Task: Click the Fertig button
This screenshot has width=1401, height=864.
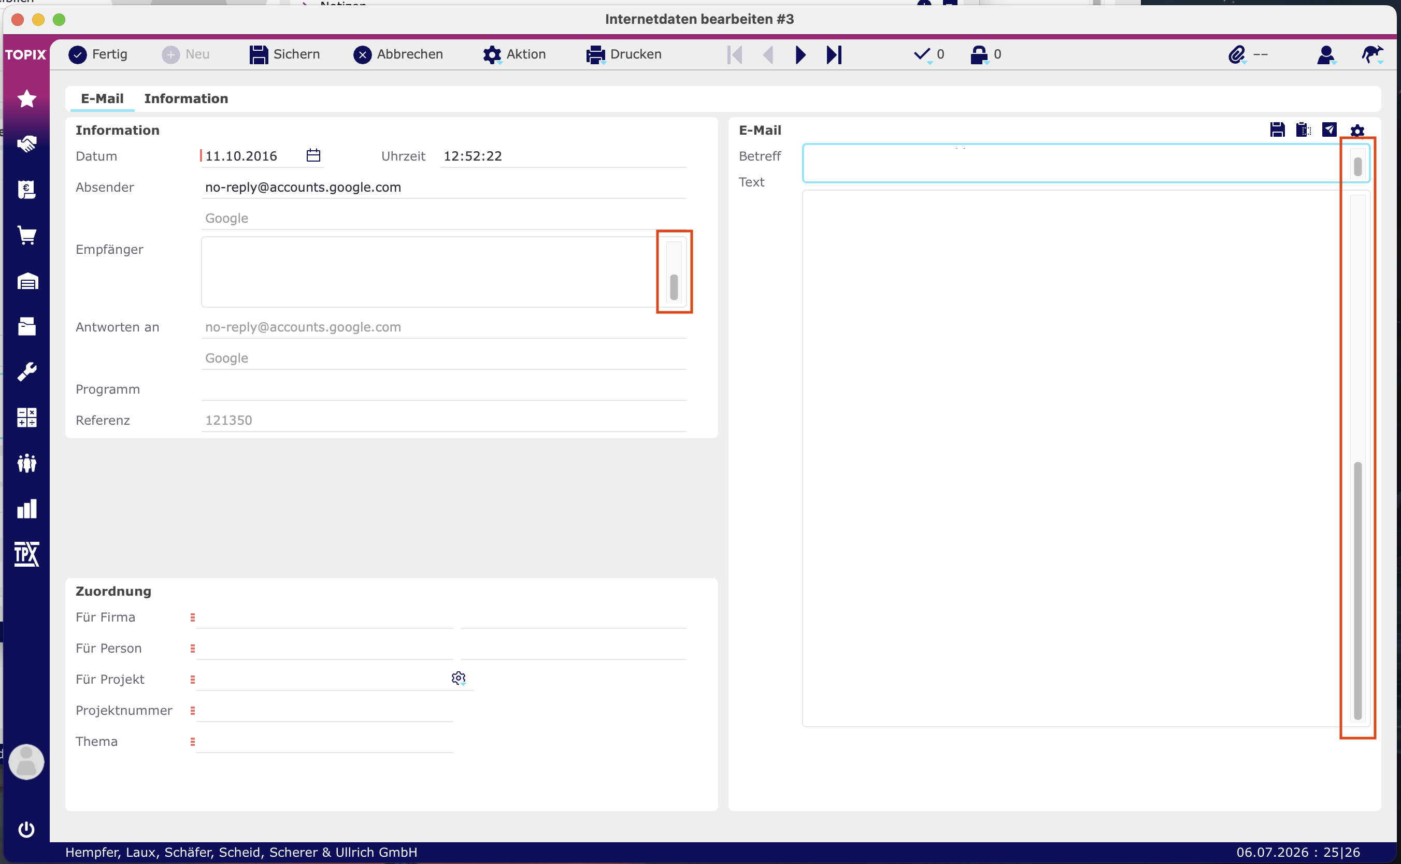Action: (98, 54)
